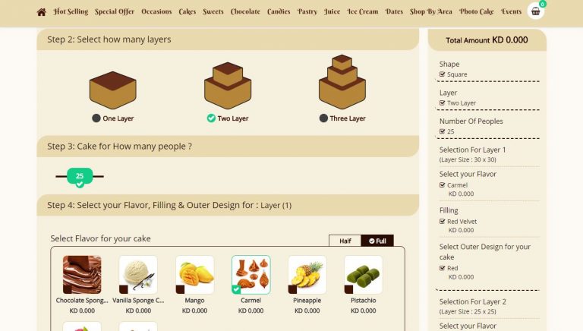
Task: Open the Photo Cake link
Action: [x=477, y=11]
